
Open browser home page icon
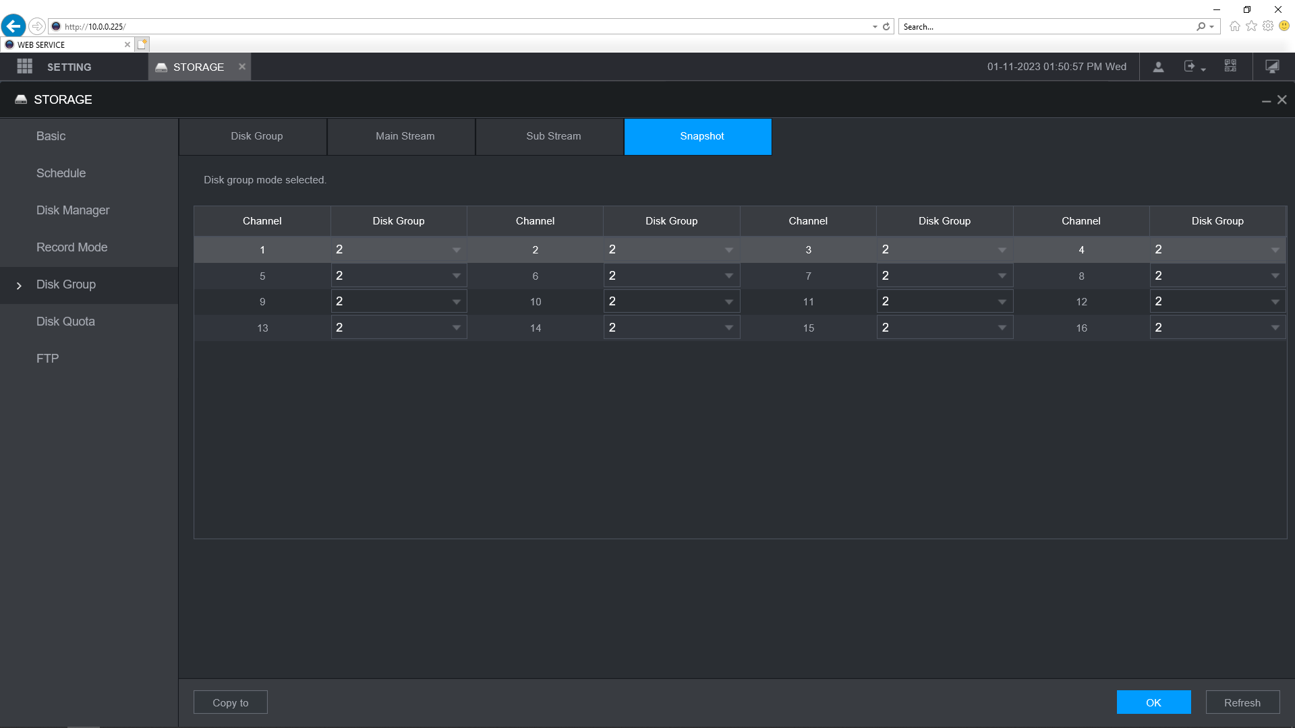1234,26
